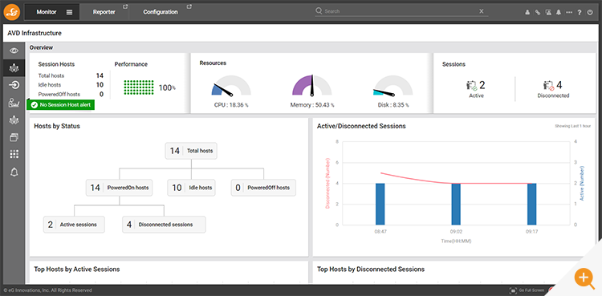Click the 'Disk : 8.35 %' label

point(393,105)
